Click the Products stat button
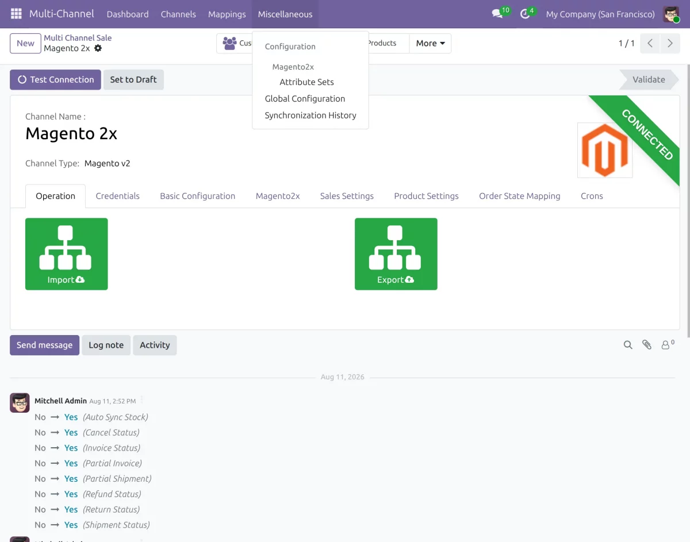Image resolution: width=690 pixels, height=542 pixels. click(388, 43)
